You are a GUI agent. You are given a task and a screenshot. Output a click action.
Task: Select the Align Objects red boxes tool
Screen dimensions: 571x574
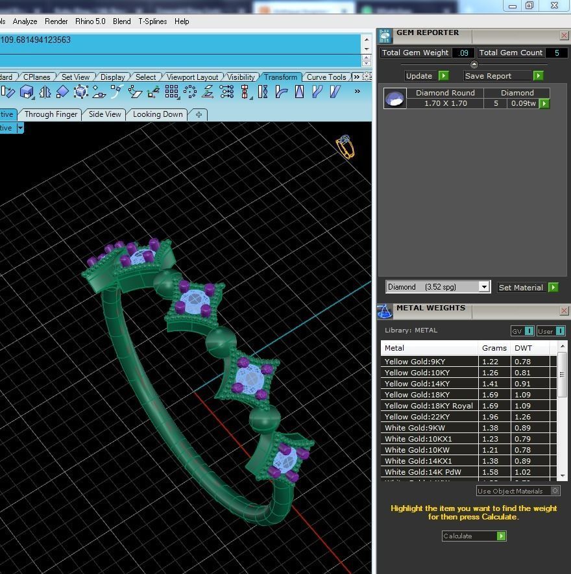[x=245, y=92]
